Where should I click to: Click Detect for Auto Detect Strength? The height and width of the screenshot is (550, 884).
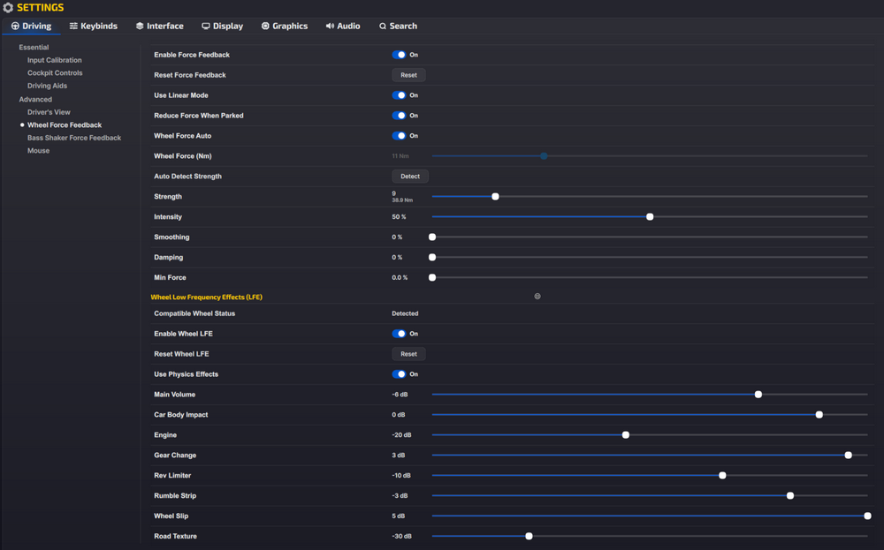click(409, 177)
